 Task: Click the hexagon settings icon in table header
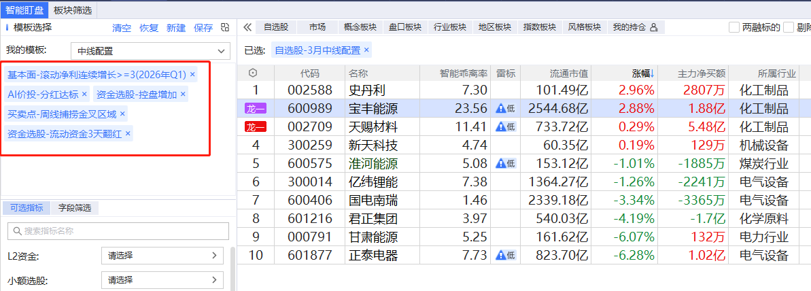(253, 73)
